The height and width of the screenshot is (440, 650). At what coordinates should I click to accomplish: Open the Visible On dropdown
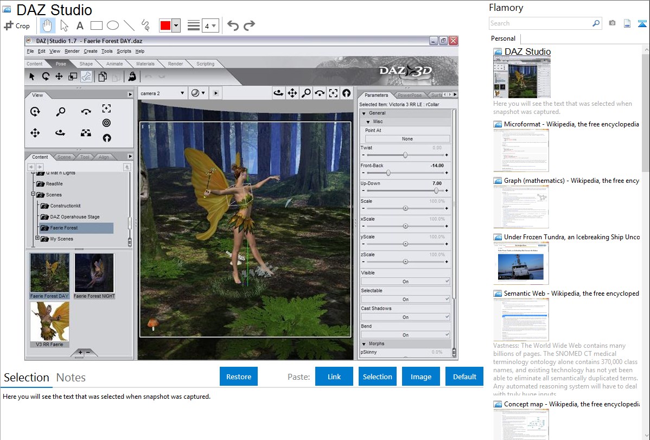tap(405, 281)
